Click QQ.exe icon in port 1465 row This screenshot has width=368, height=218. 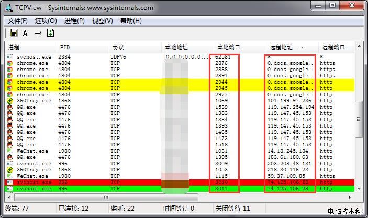(x=9, y=132)
